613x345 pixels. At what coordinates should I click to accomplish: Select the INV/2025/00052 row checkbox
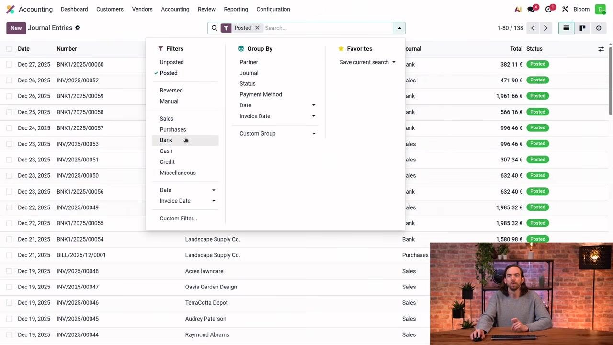[9, 80]
